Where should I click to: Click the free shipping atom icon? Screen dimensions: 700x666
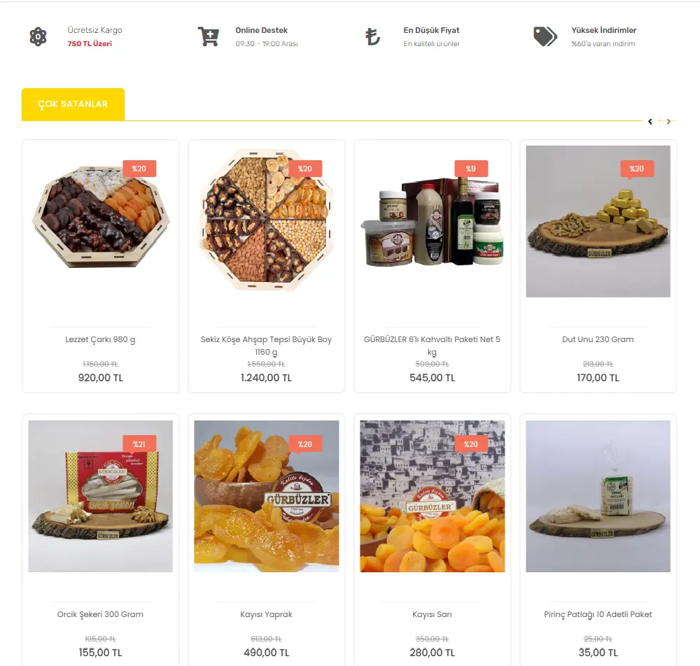[x=38, y=36]
